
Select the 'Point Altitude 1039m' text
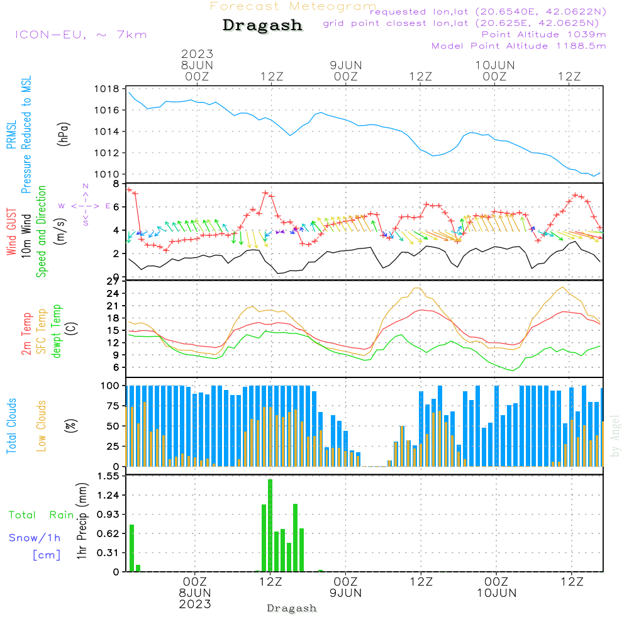[543, 35]
